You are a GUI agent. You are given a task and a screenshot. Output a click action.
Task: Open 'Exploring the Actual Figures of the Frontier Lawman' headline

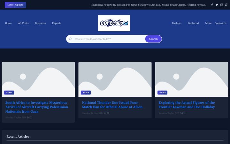(x=187, y=105)
